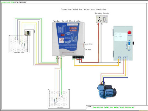
Task: Click the green title block text 'Connection Detail for Water level Controller'
Action: pyautogui.click(x=113, y=107)
